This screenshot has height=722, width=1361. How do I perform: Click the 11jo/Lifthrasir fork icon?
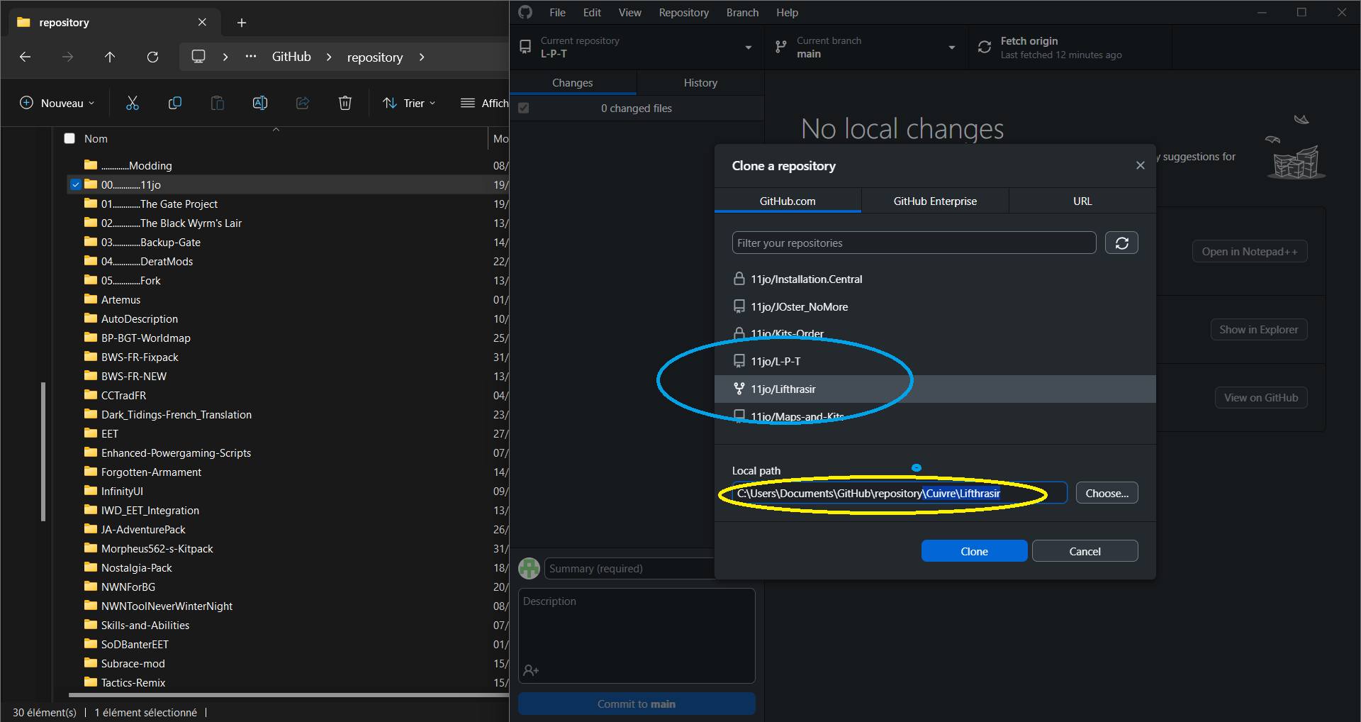click(739, 389)
